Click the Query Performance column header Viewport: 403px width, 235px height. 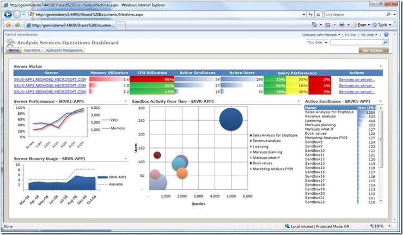click(297, 73)
